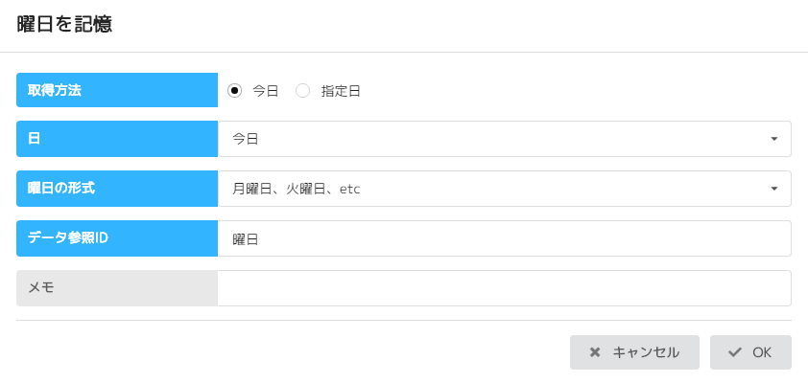The height and width of the screenshot is (383, 808).
Task: Select the 今日 radio button
Action: (234, 91)
